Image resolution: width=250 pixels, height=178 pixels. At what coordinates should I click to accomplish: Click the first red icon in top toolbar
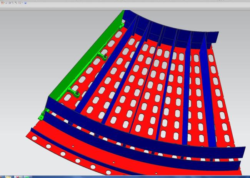pos(2,3)
